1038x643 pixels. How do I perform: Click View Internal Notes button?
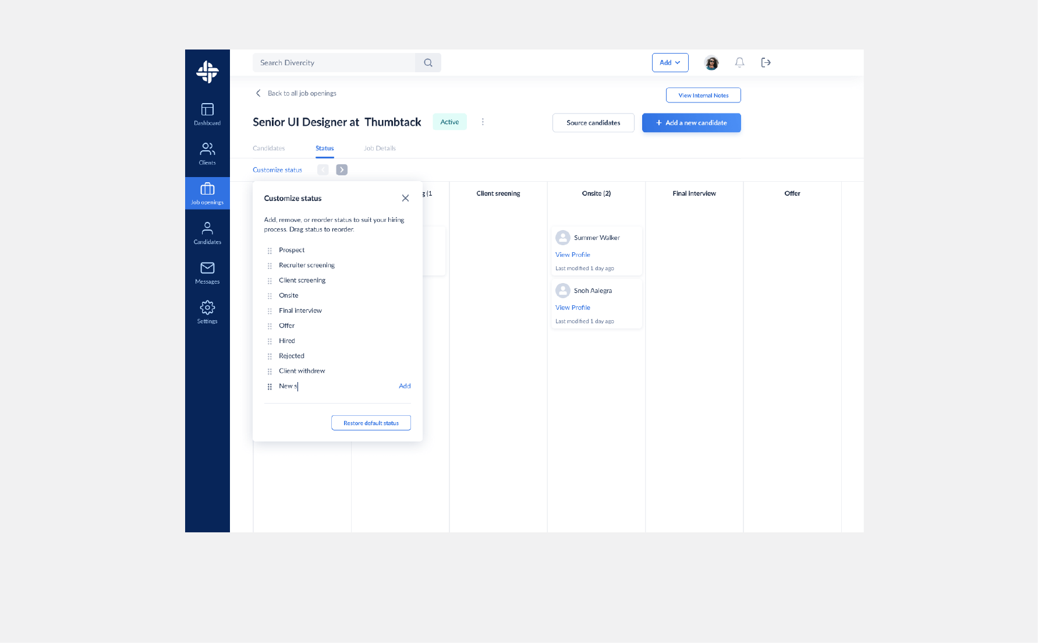[x=703, y=95]
